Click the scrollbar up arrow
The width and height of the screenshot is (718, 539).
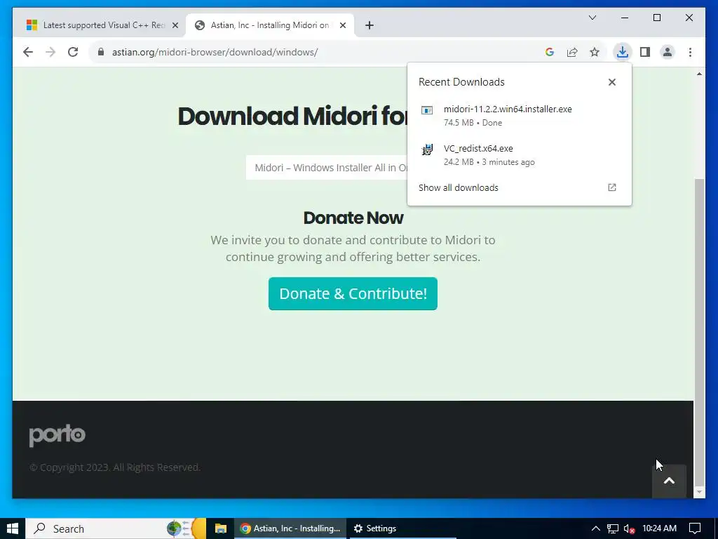click(x=699, y=74)
